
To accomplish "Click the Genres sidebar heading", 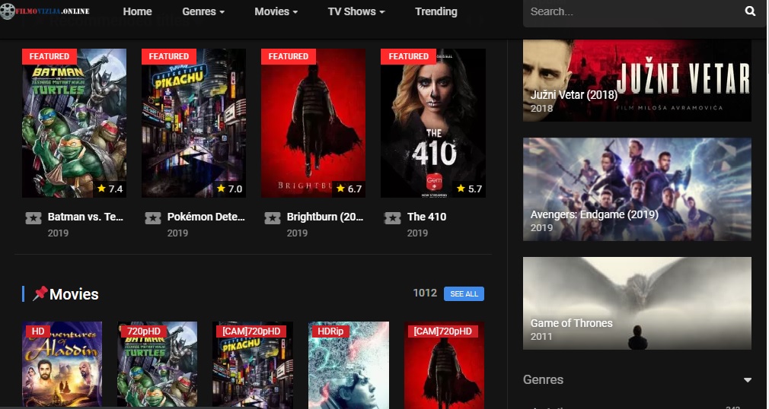I will (543, 379).
